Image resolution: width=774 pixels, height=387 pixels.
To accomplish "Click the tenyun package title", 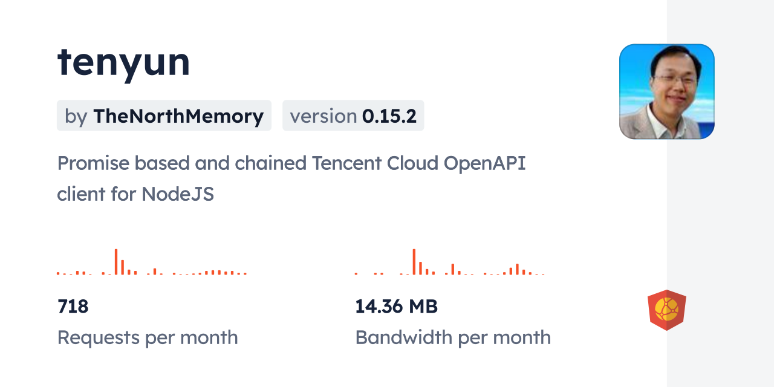I will coord(124,62).
